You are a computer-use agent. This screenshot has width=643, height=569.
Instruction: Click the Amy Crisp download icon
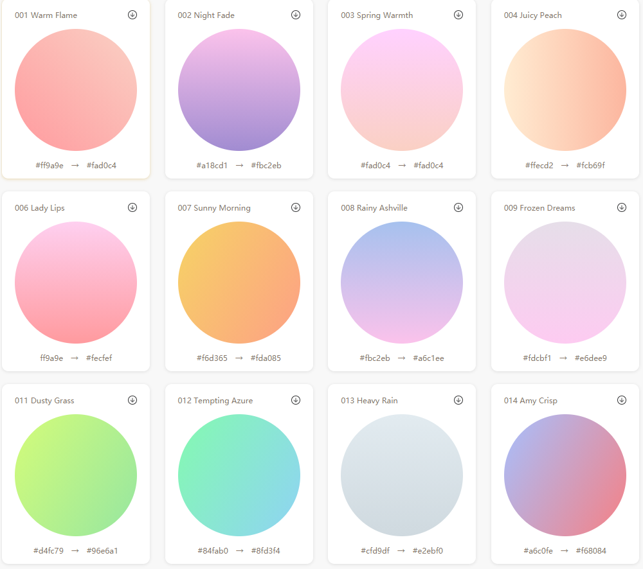(x=622, y=400)
